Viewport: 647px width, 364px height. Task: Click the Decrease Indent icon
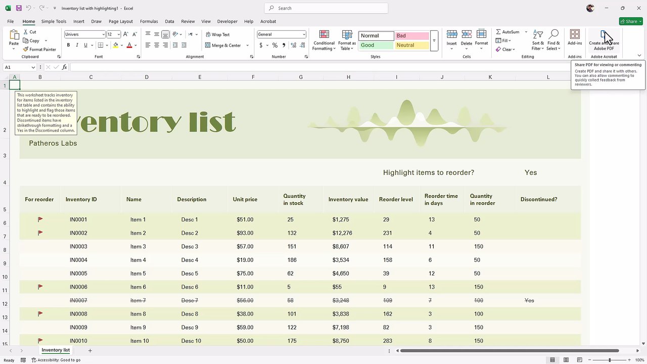coord(175,45)
